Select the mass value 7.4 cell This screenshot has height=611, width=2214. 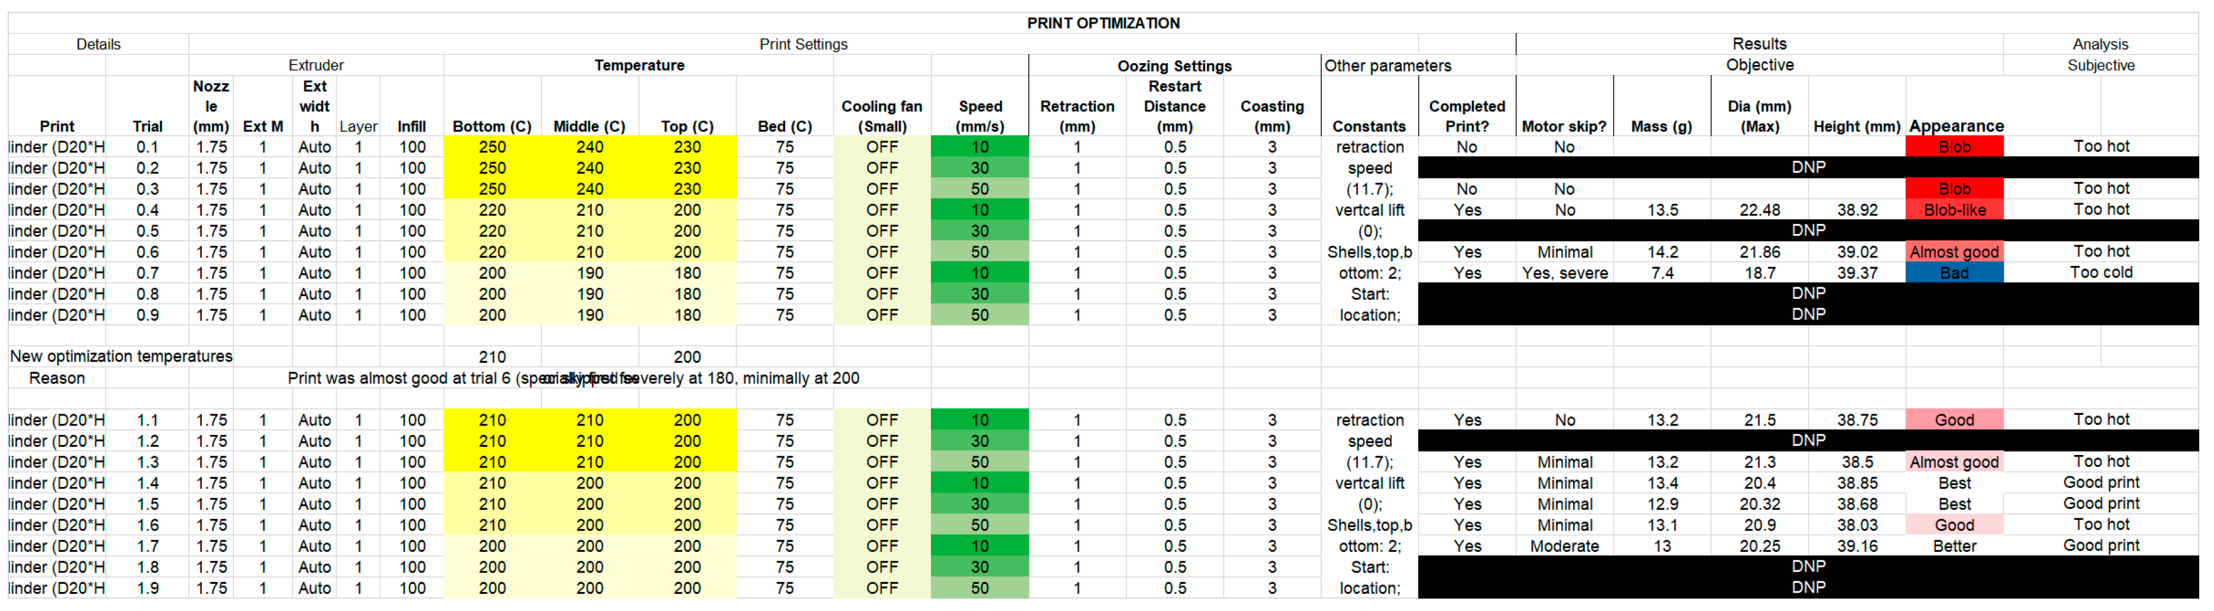(1661, 273)
